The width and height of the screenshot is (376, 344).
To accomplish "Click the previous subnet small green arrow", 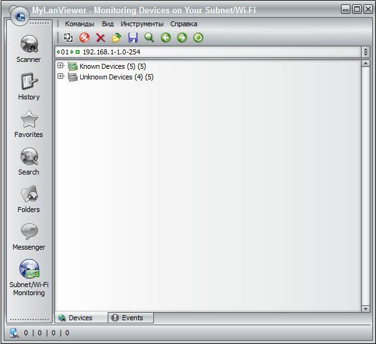I will pos(58,52).
